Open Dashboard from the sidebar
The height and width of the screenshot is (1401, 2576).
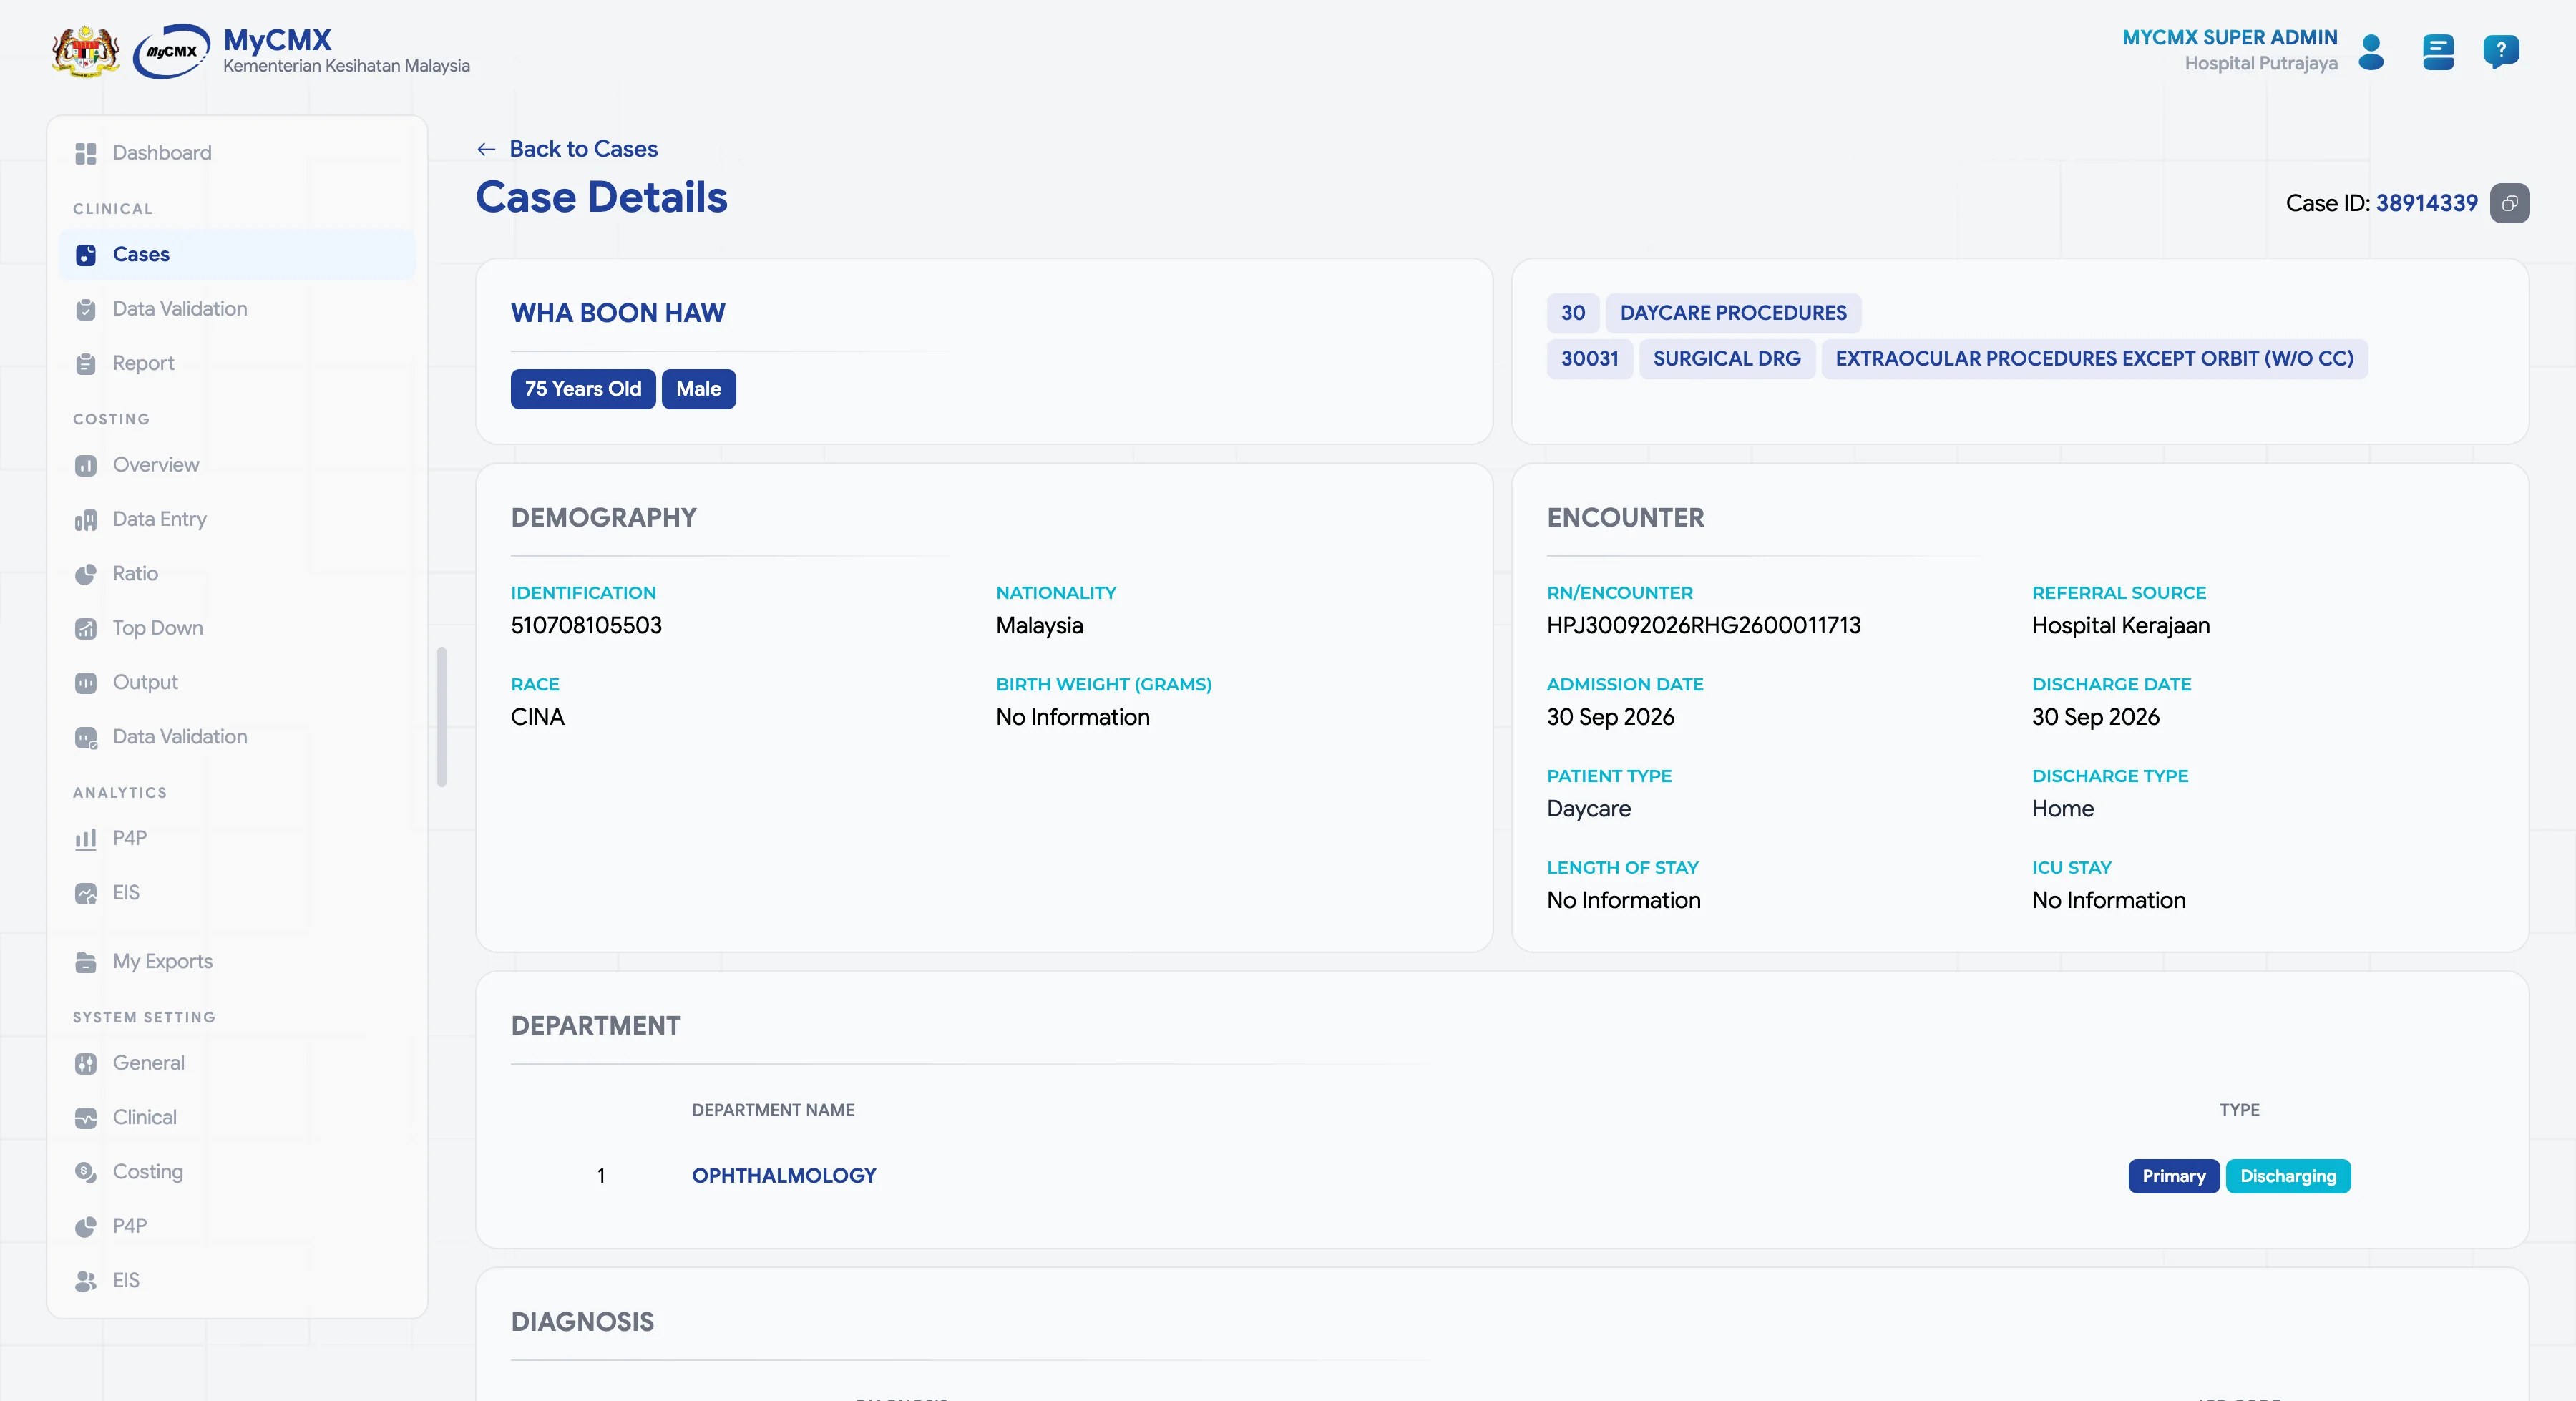237,153
